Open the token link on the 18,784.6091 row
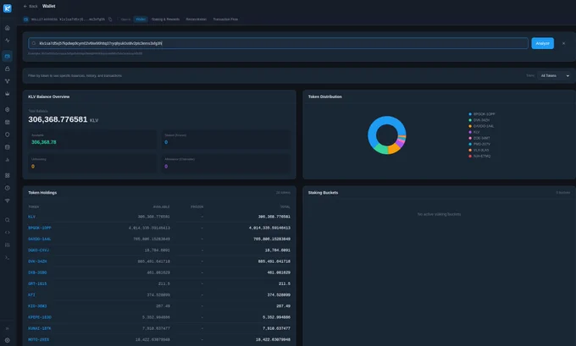This screenshot has width=576, height=346. point(38,250)
